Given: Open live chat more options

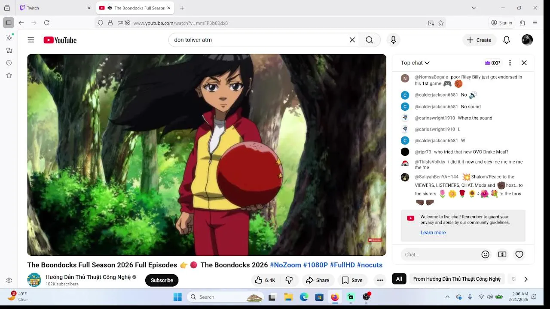Looking at the screenshot, I should tap(510, 63).
